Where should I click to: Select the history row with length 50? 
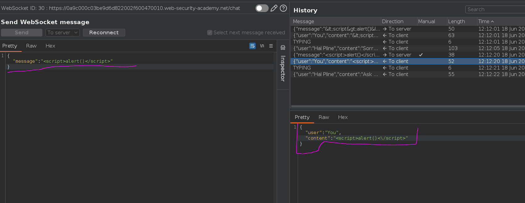click(x=408, y=29)
